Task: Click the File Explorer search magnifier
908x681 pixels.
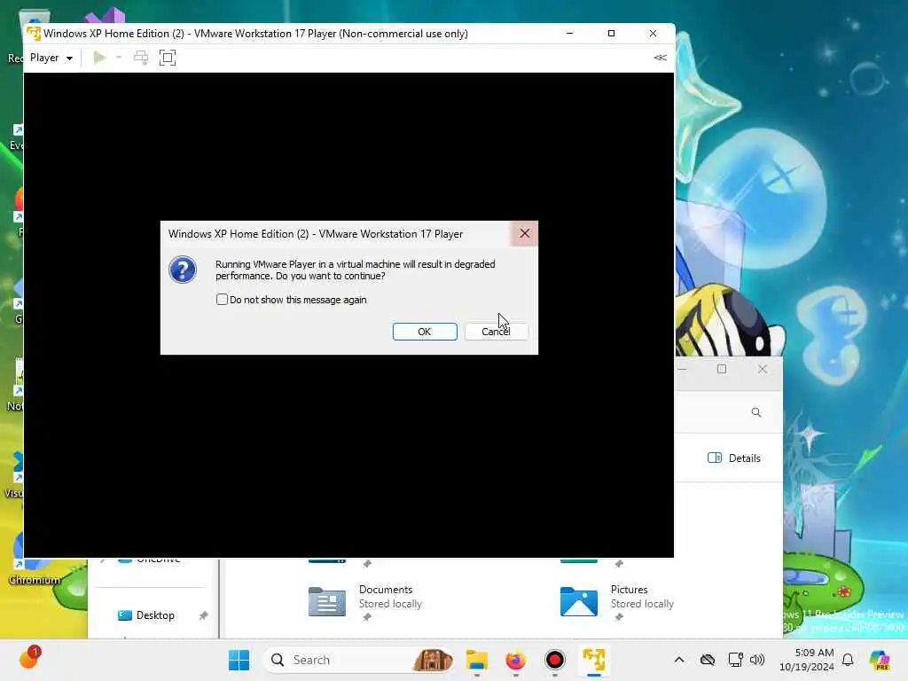Action: (756, 412)
